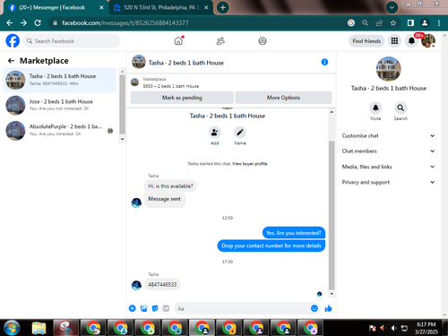Bookmark this page with the star
Image resolution: width=448 pixels, height=336 pixels.
(x=393, y=22)
